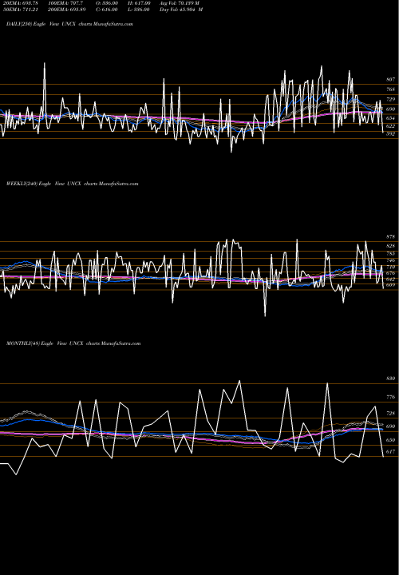Click the Day Vol reading
The height and width of the screenshot is (575, 399).
point(181,10)
